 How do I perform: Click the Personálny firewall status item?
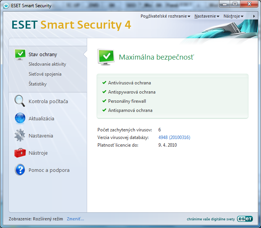pos(127,101)
